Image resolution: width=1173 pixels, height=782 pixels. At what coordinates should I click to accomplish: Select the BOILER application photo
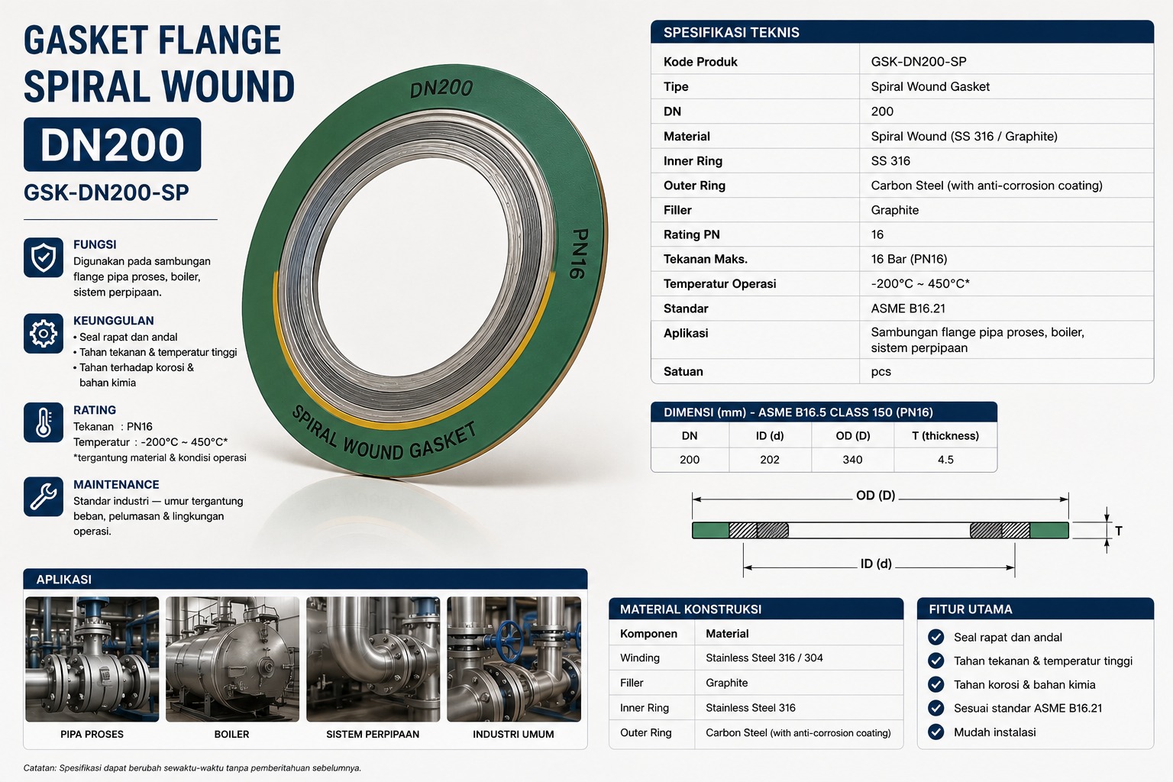[232, 659]
